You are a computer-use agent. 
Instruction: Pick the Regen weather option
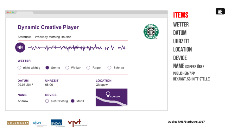[x=88, y=68]
